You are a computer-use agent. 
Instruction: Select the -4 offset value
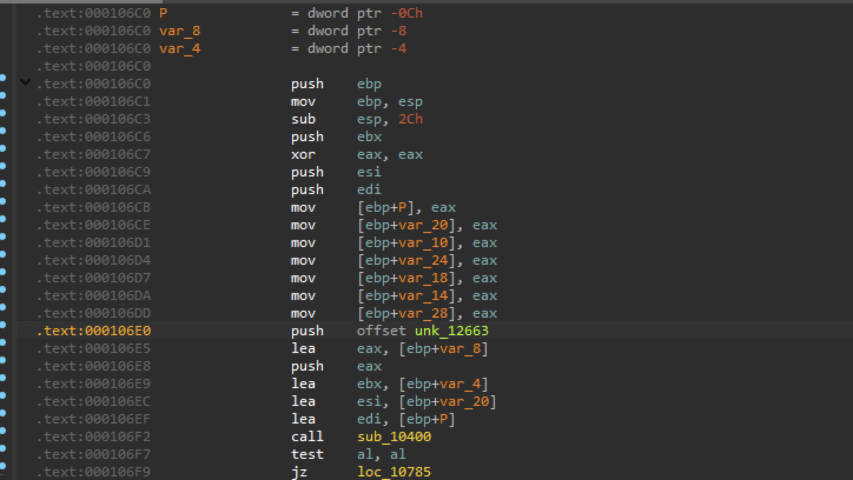[x=398, y=48]
